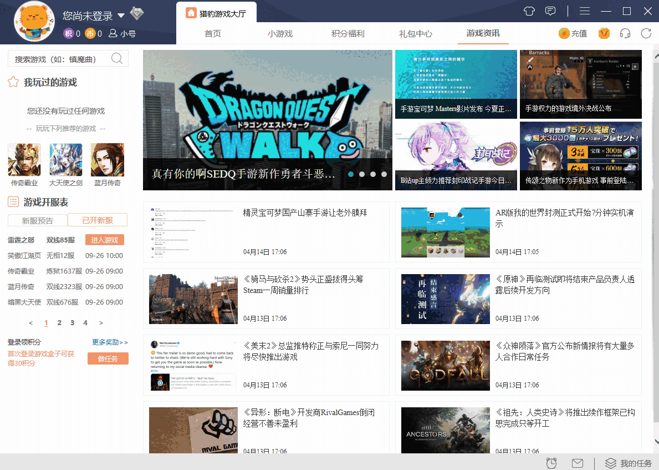Select the 已开新服 toggle tab
Viewport: 659px width, 470px height.
click(x=98, y=220)
